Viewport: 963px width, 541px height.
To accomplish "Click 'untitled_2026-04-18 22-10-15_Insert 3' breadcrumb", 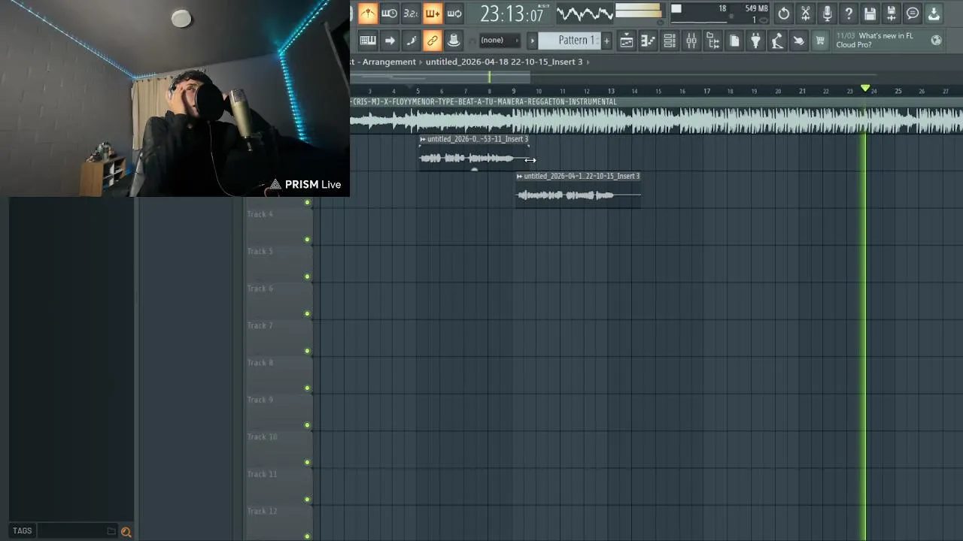I will point(504,62).
